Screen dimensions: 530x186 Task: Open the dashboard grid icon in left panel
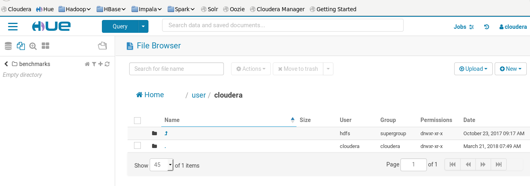point(45,46)
